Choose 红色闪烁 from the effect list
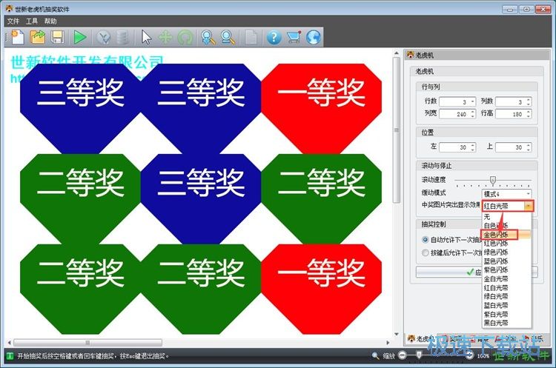Screen dimensions: 556x368 [x=507, y=244]
